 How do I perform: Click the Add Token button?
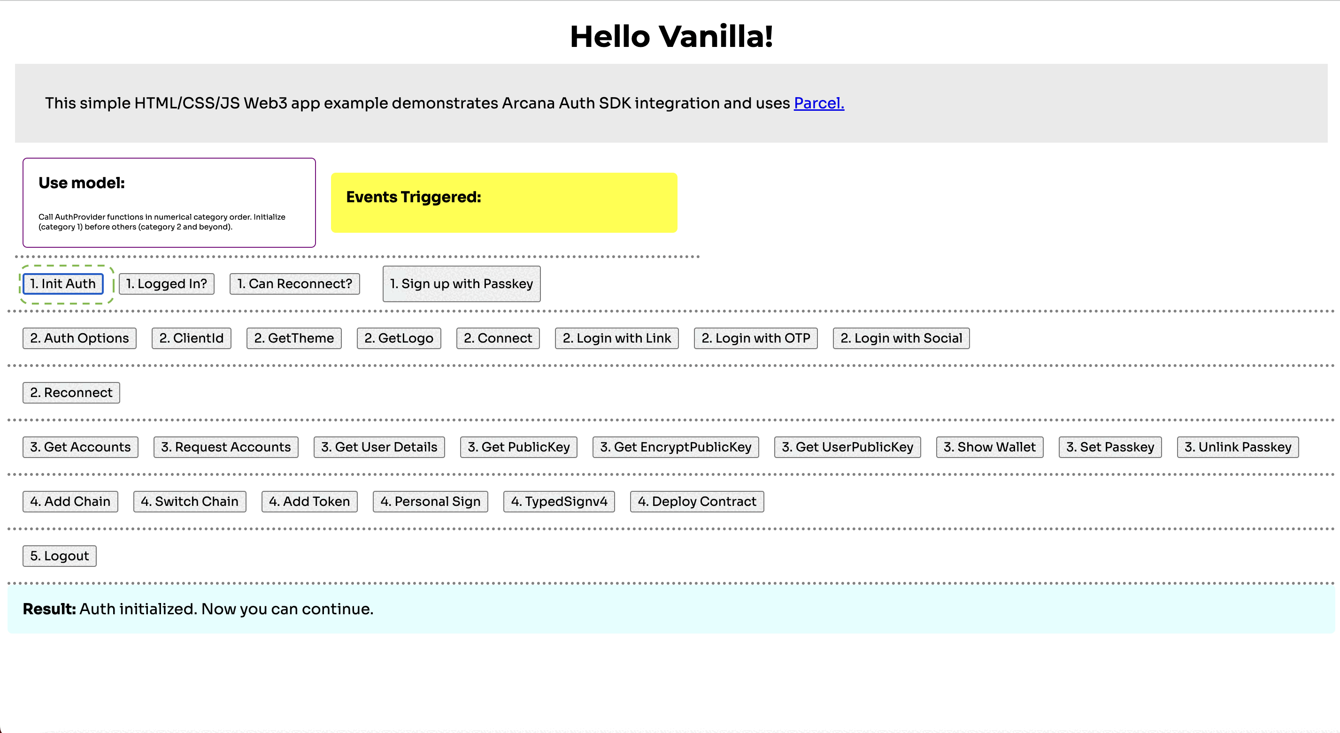click(x=311, y=501)
